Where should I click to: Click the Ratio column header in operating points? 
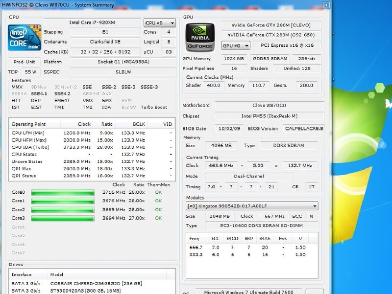pyautogui.click(x=104, y=124)
